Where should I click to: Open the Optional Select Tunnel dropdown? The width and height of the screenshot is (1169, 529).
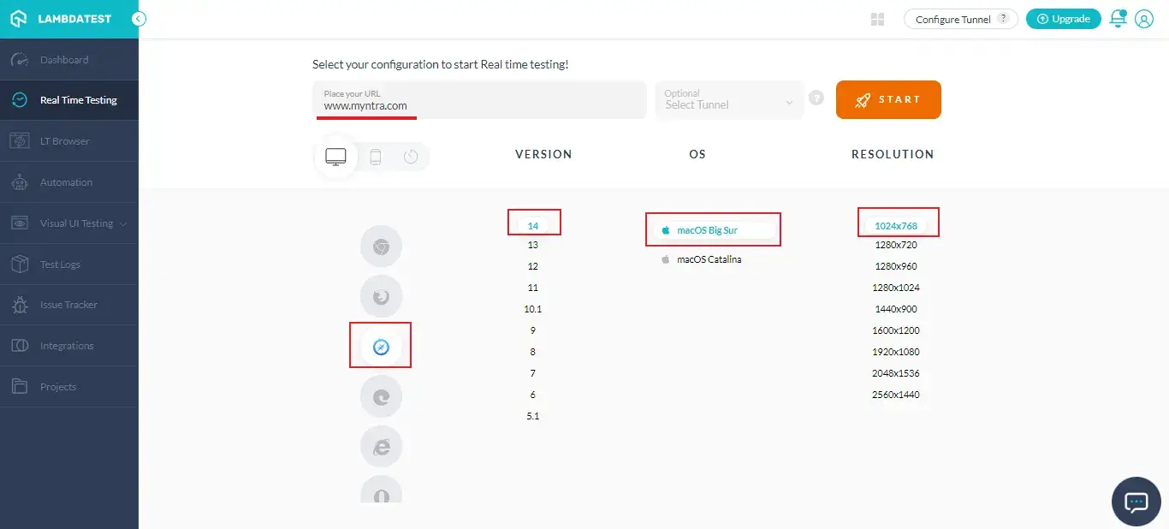tap(729, 100)
